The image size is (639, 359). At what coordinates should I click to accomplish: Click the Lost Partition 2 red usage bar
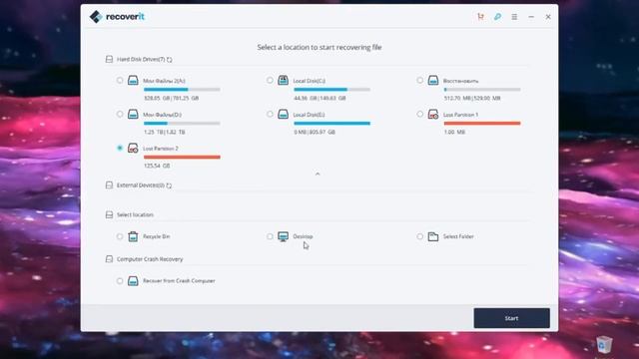pos(182,157)
